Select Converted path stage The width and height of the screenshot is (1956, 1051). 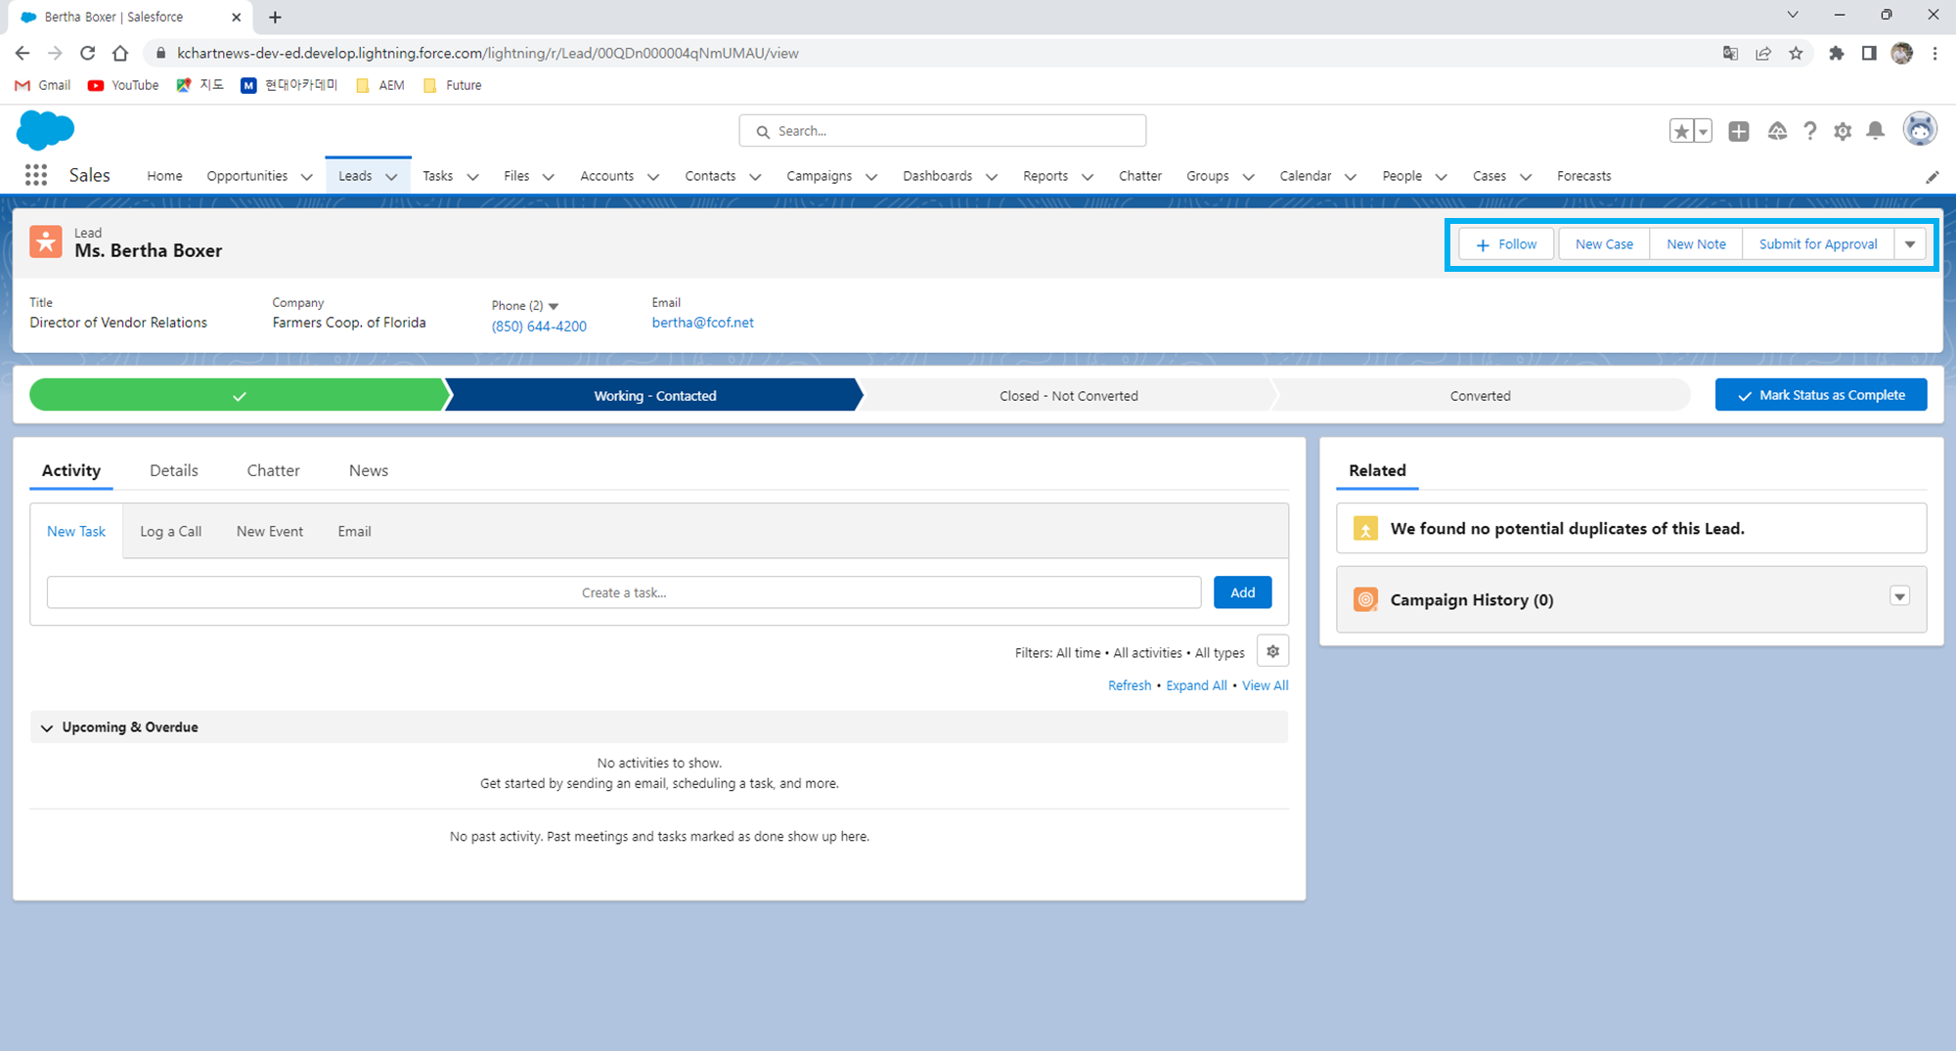pos(1480,395)
